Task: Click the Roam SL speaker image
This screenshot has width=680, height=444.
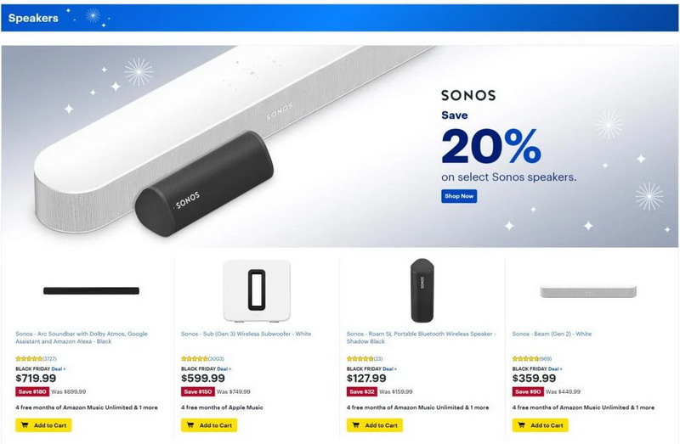Action: [422, 289]
